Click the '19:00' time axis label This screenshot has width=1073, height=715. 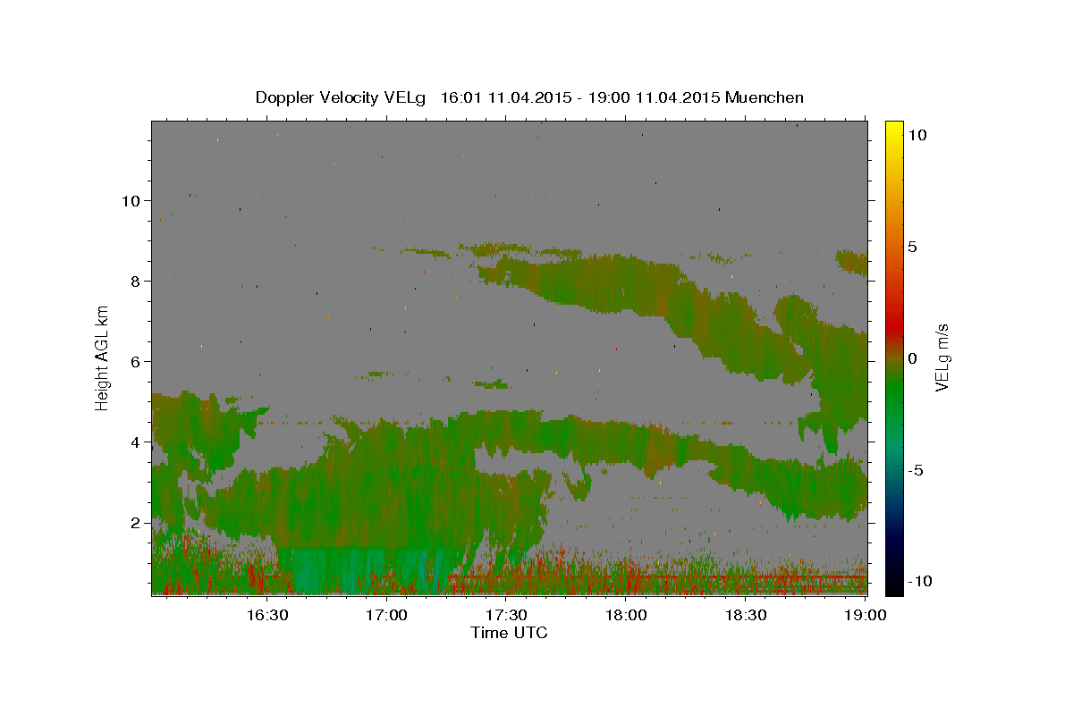pos(866,615)
